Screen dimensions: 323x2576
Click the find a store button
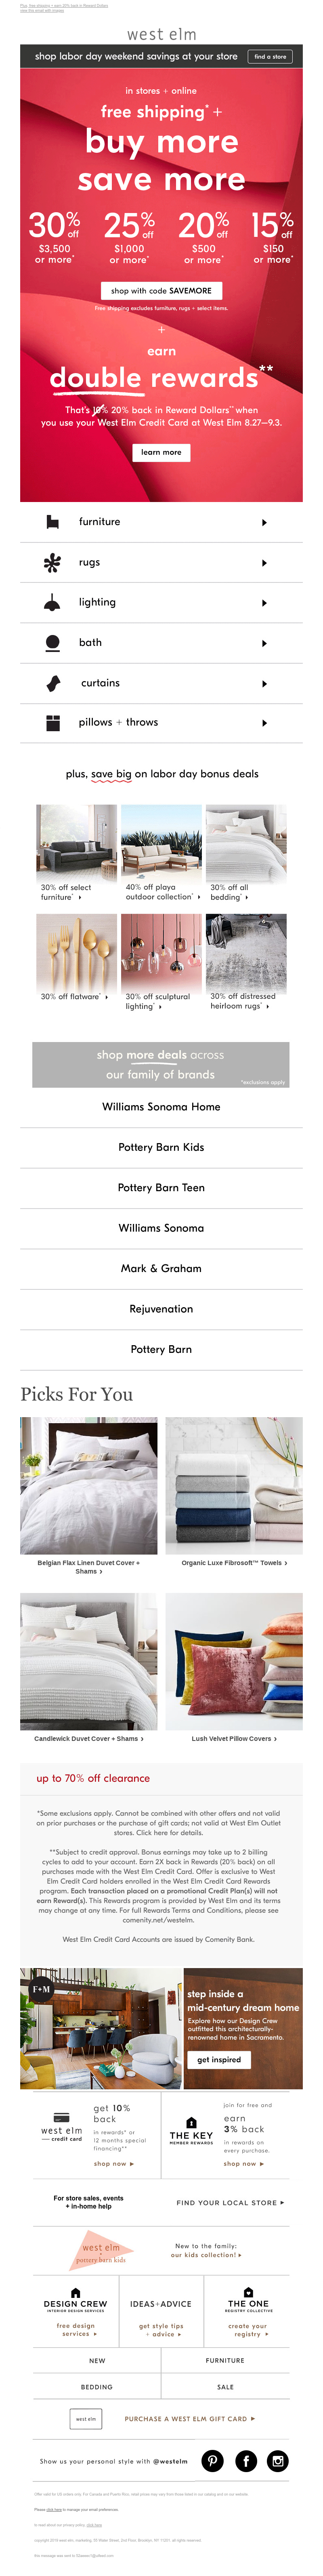coord(270,57)
